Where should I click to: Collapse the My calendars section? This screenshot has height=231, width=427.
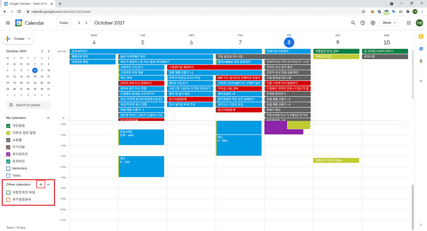pos(48,118)
